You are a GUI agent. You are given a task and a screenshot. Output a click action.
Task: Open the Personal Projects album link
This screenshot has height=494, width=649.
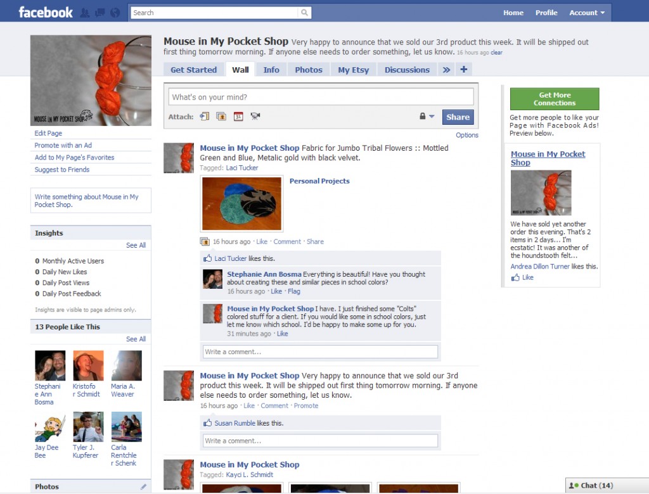pyautogui.click(x=319, y=180)
